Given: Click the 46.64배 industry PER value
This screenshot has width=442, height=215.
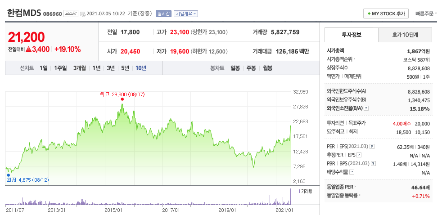Looking at the screenshot, I should (421, 187).
